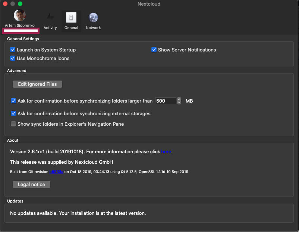Open the 'here' link for more information
Image resolution: width=299 pixels, height=232 pixels.
point(166,151)
